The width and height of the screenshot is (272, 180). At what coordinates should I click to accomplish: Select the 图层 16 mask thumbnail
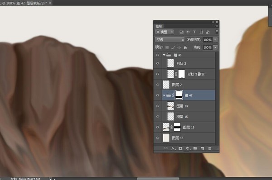point(177,127)
